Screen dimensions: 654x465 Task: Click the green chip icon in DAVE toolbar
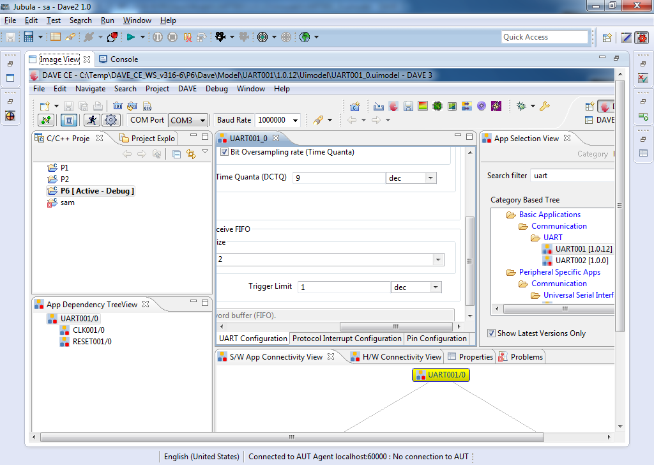[x=437, y=106]
